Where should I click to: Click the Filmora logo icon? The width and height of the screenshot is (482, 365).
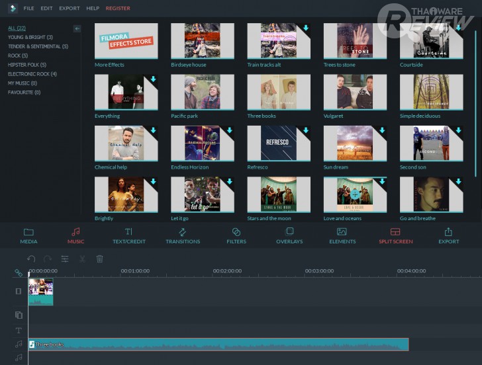click(13, 8)
